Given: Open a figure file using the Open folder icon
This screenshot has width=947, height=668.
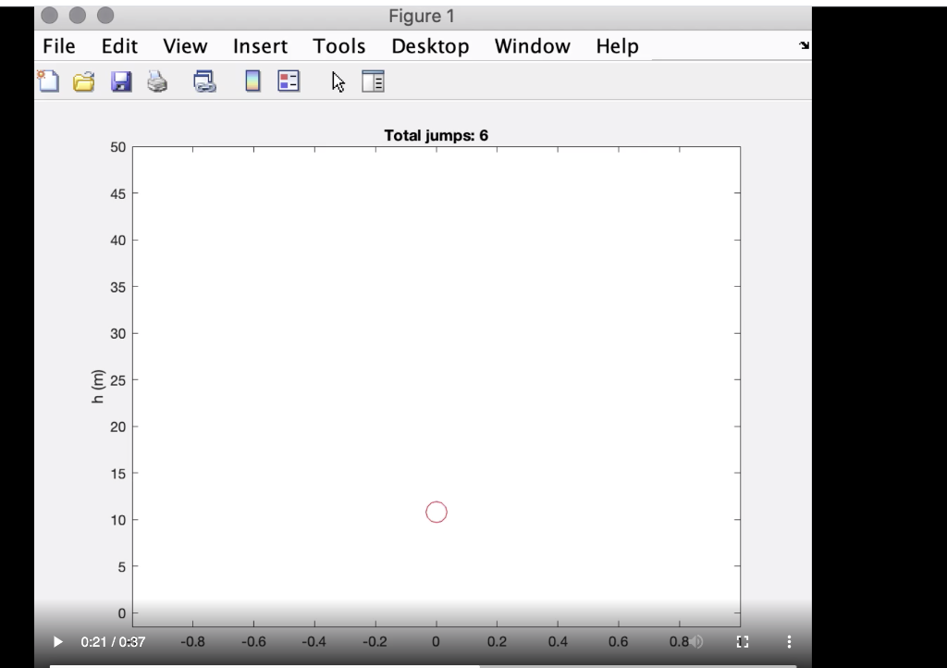Looking at the screenshot, I should pos(84,81).
